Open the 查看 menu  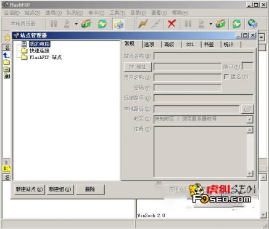coord(159,13)
